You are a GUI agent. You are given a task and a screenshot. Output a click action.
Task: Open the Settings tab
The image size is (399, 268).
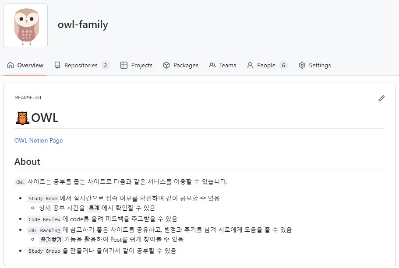pyautogui.click(x=320, y=65)
